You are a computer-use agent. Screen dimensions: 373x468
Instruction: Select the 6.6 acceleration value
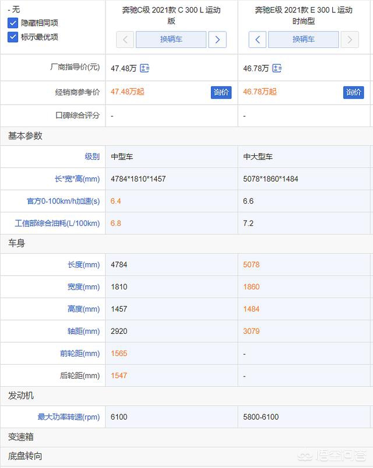coord(248,201)
